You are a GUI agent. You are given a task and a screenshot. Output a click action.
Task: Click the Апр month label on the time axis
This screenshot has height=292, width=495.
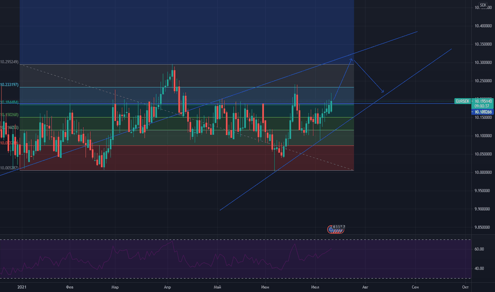coord(167,287)
